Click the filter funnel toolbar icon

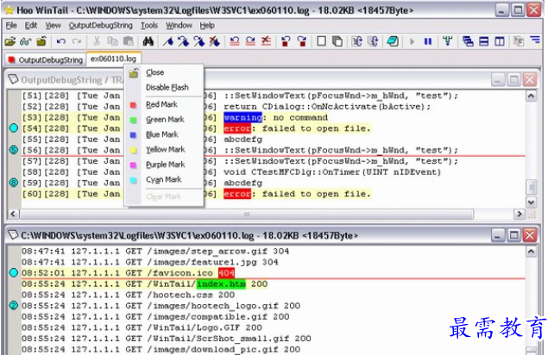coord(448,41)
